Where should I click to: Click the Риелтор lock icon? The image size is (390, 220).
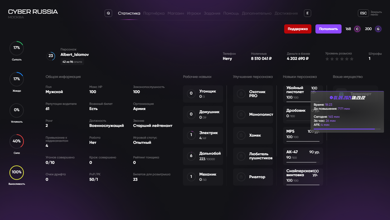(241, 177)
